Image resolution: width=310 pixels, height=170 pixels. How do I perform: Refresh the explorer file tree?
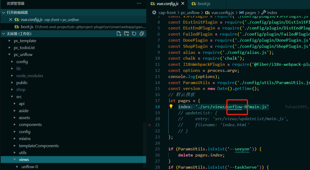pos(134,34)
